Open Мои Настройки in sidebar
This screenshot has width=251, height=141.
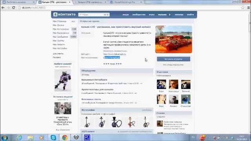[x=60, y=48]
